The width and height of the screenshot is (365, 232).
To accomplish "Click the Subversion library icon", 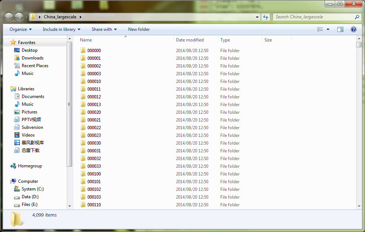I will [x=17, y=127].
